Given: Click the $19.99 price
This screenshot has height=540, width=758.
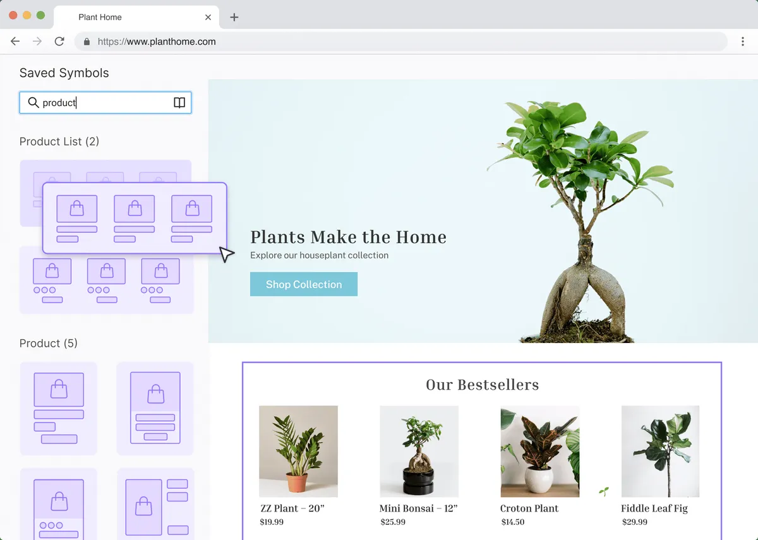Looking at the screenshot, I should [x=272, y=522].
